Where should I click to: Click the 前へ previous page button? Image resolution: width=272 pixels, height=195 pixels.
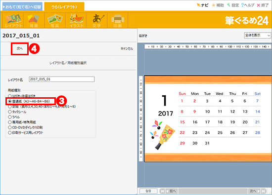pyautogui.click(x=171, y=191)
